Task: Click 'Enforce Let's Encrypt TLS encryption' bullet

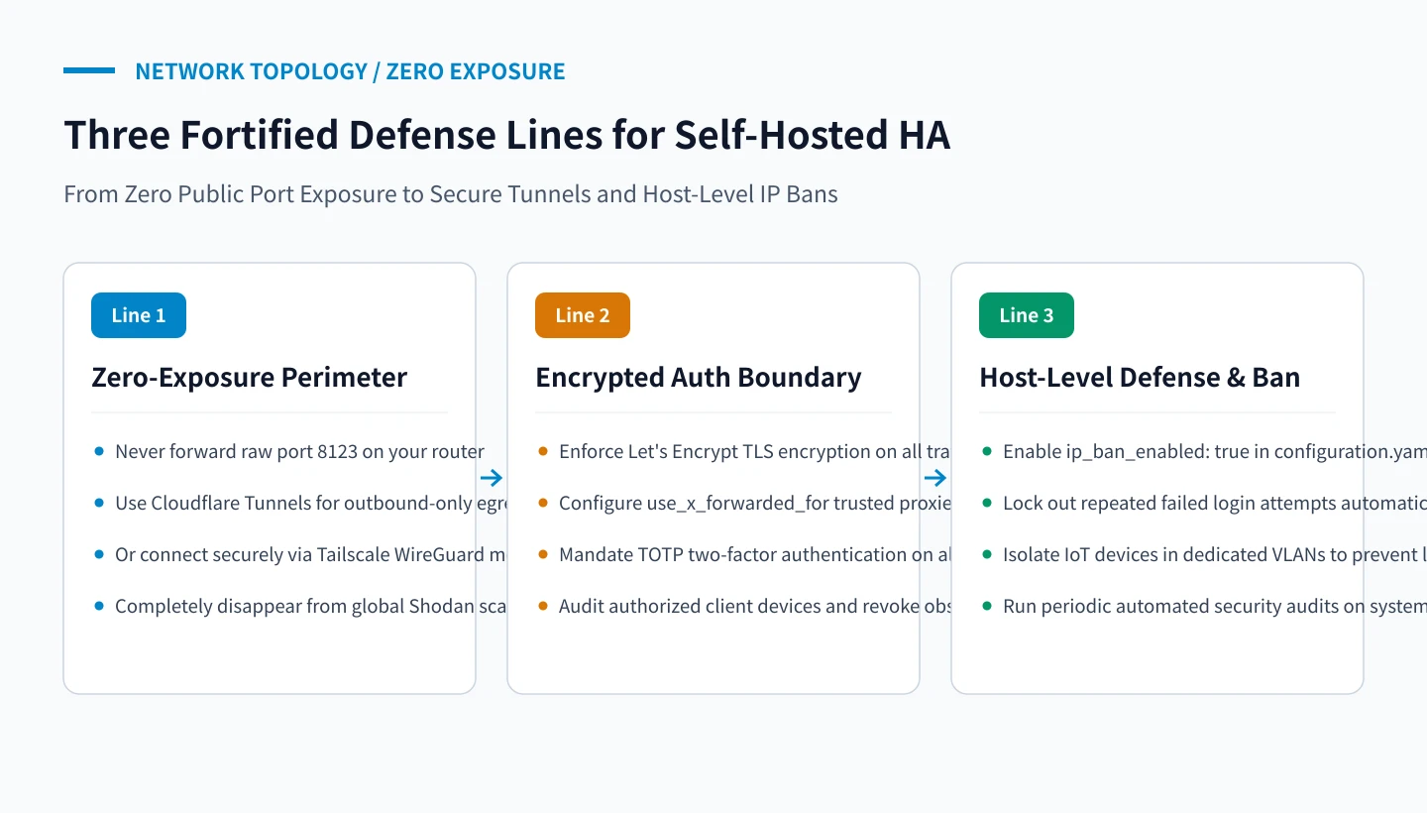Action: click(x=755, y=451)
